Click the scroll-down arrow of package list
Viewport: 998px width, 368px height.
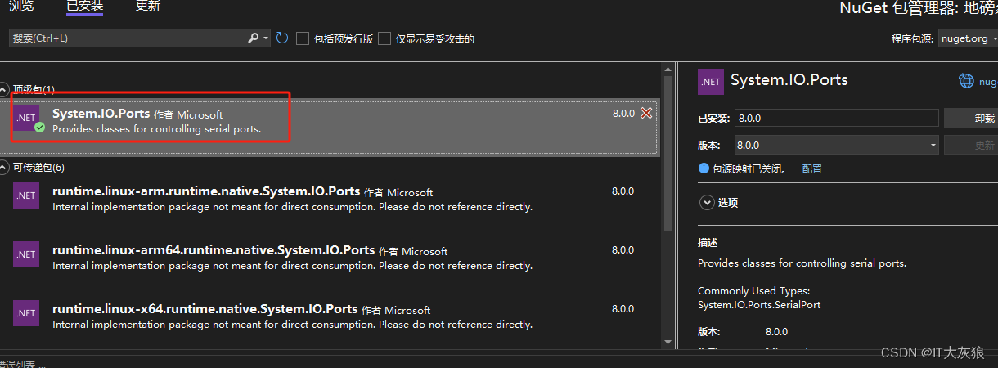click(668, 343)
